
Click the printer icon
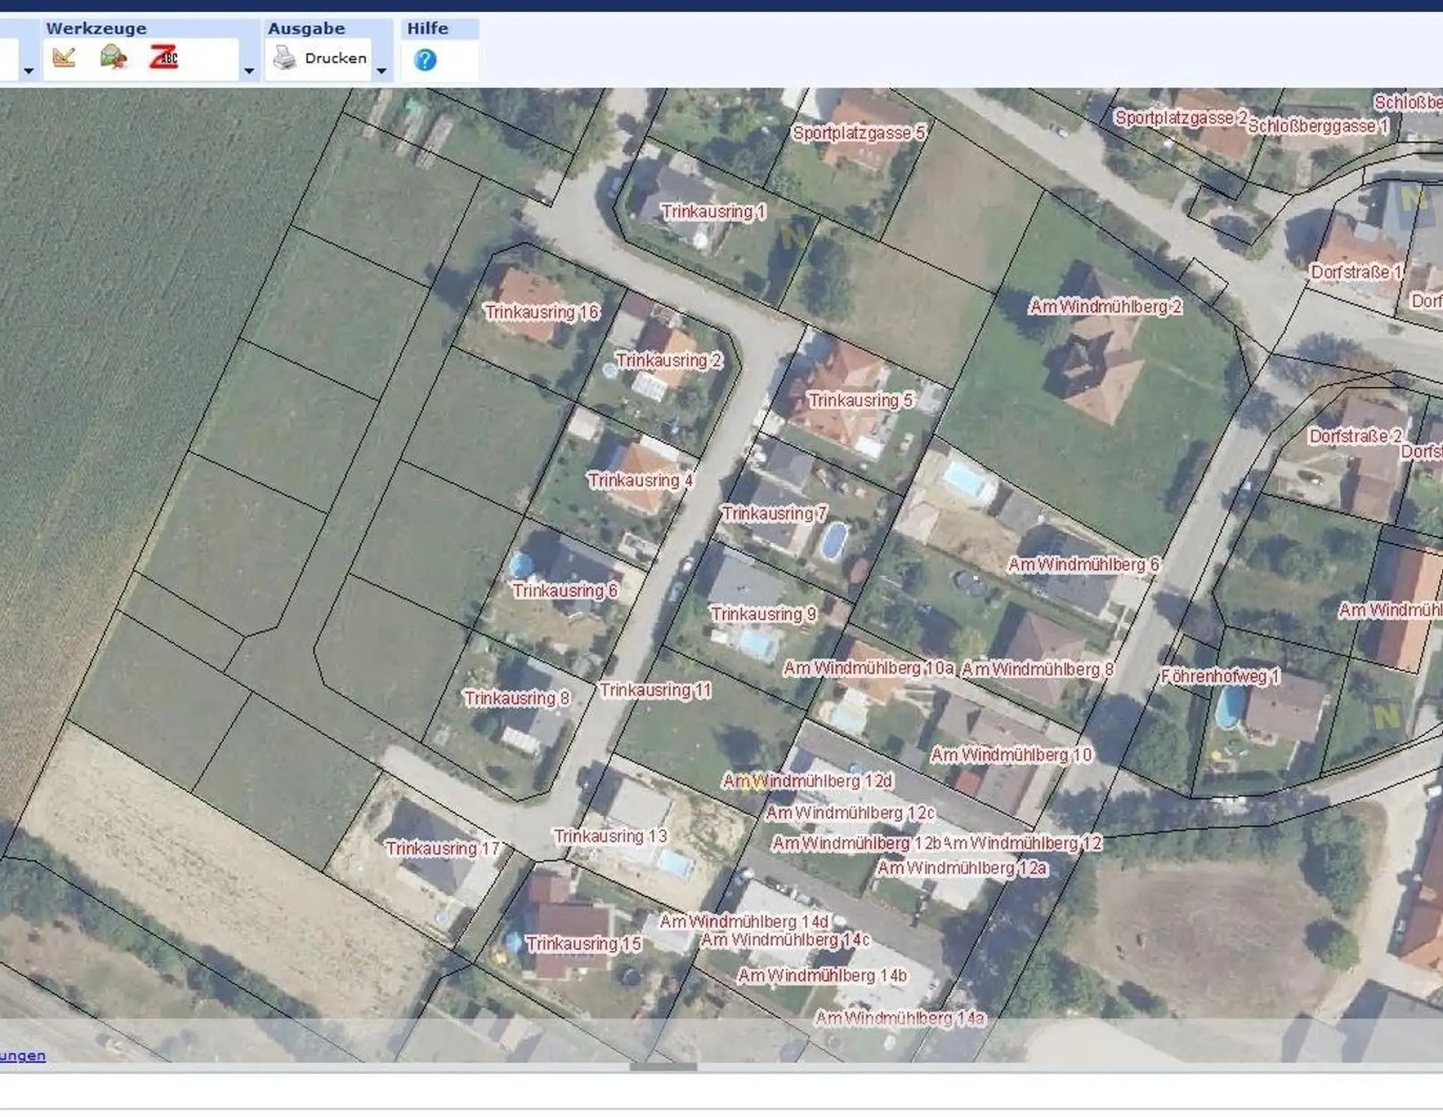click(285, 58)
